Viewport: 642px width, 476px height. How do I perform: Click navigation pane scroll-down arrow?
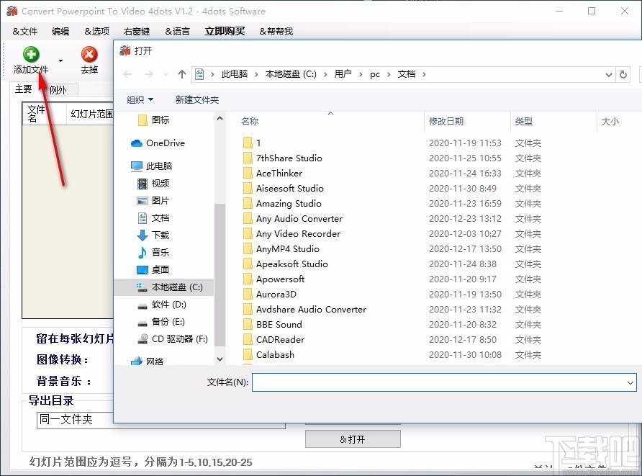pos(220,359)
